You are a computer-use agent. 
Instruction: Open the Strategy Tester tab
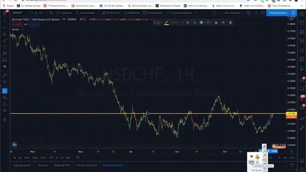pyautogui.click(x=87, y=165)
